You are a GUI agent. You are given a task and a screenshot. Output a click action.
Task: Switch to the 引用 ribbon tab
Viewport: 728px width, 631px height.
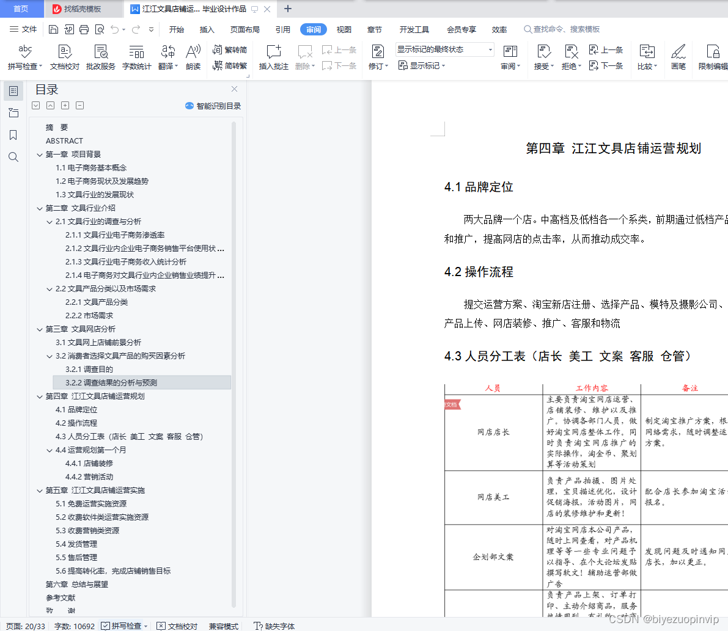point(283,30)
